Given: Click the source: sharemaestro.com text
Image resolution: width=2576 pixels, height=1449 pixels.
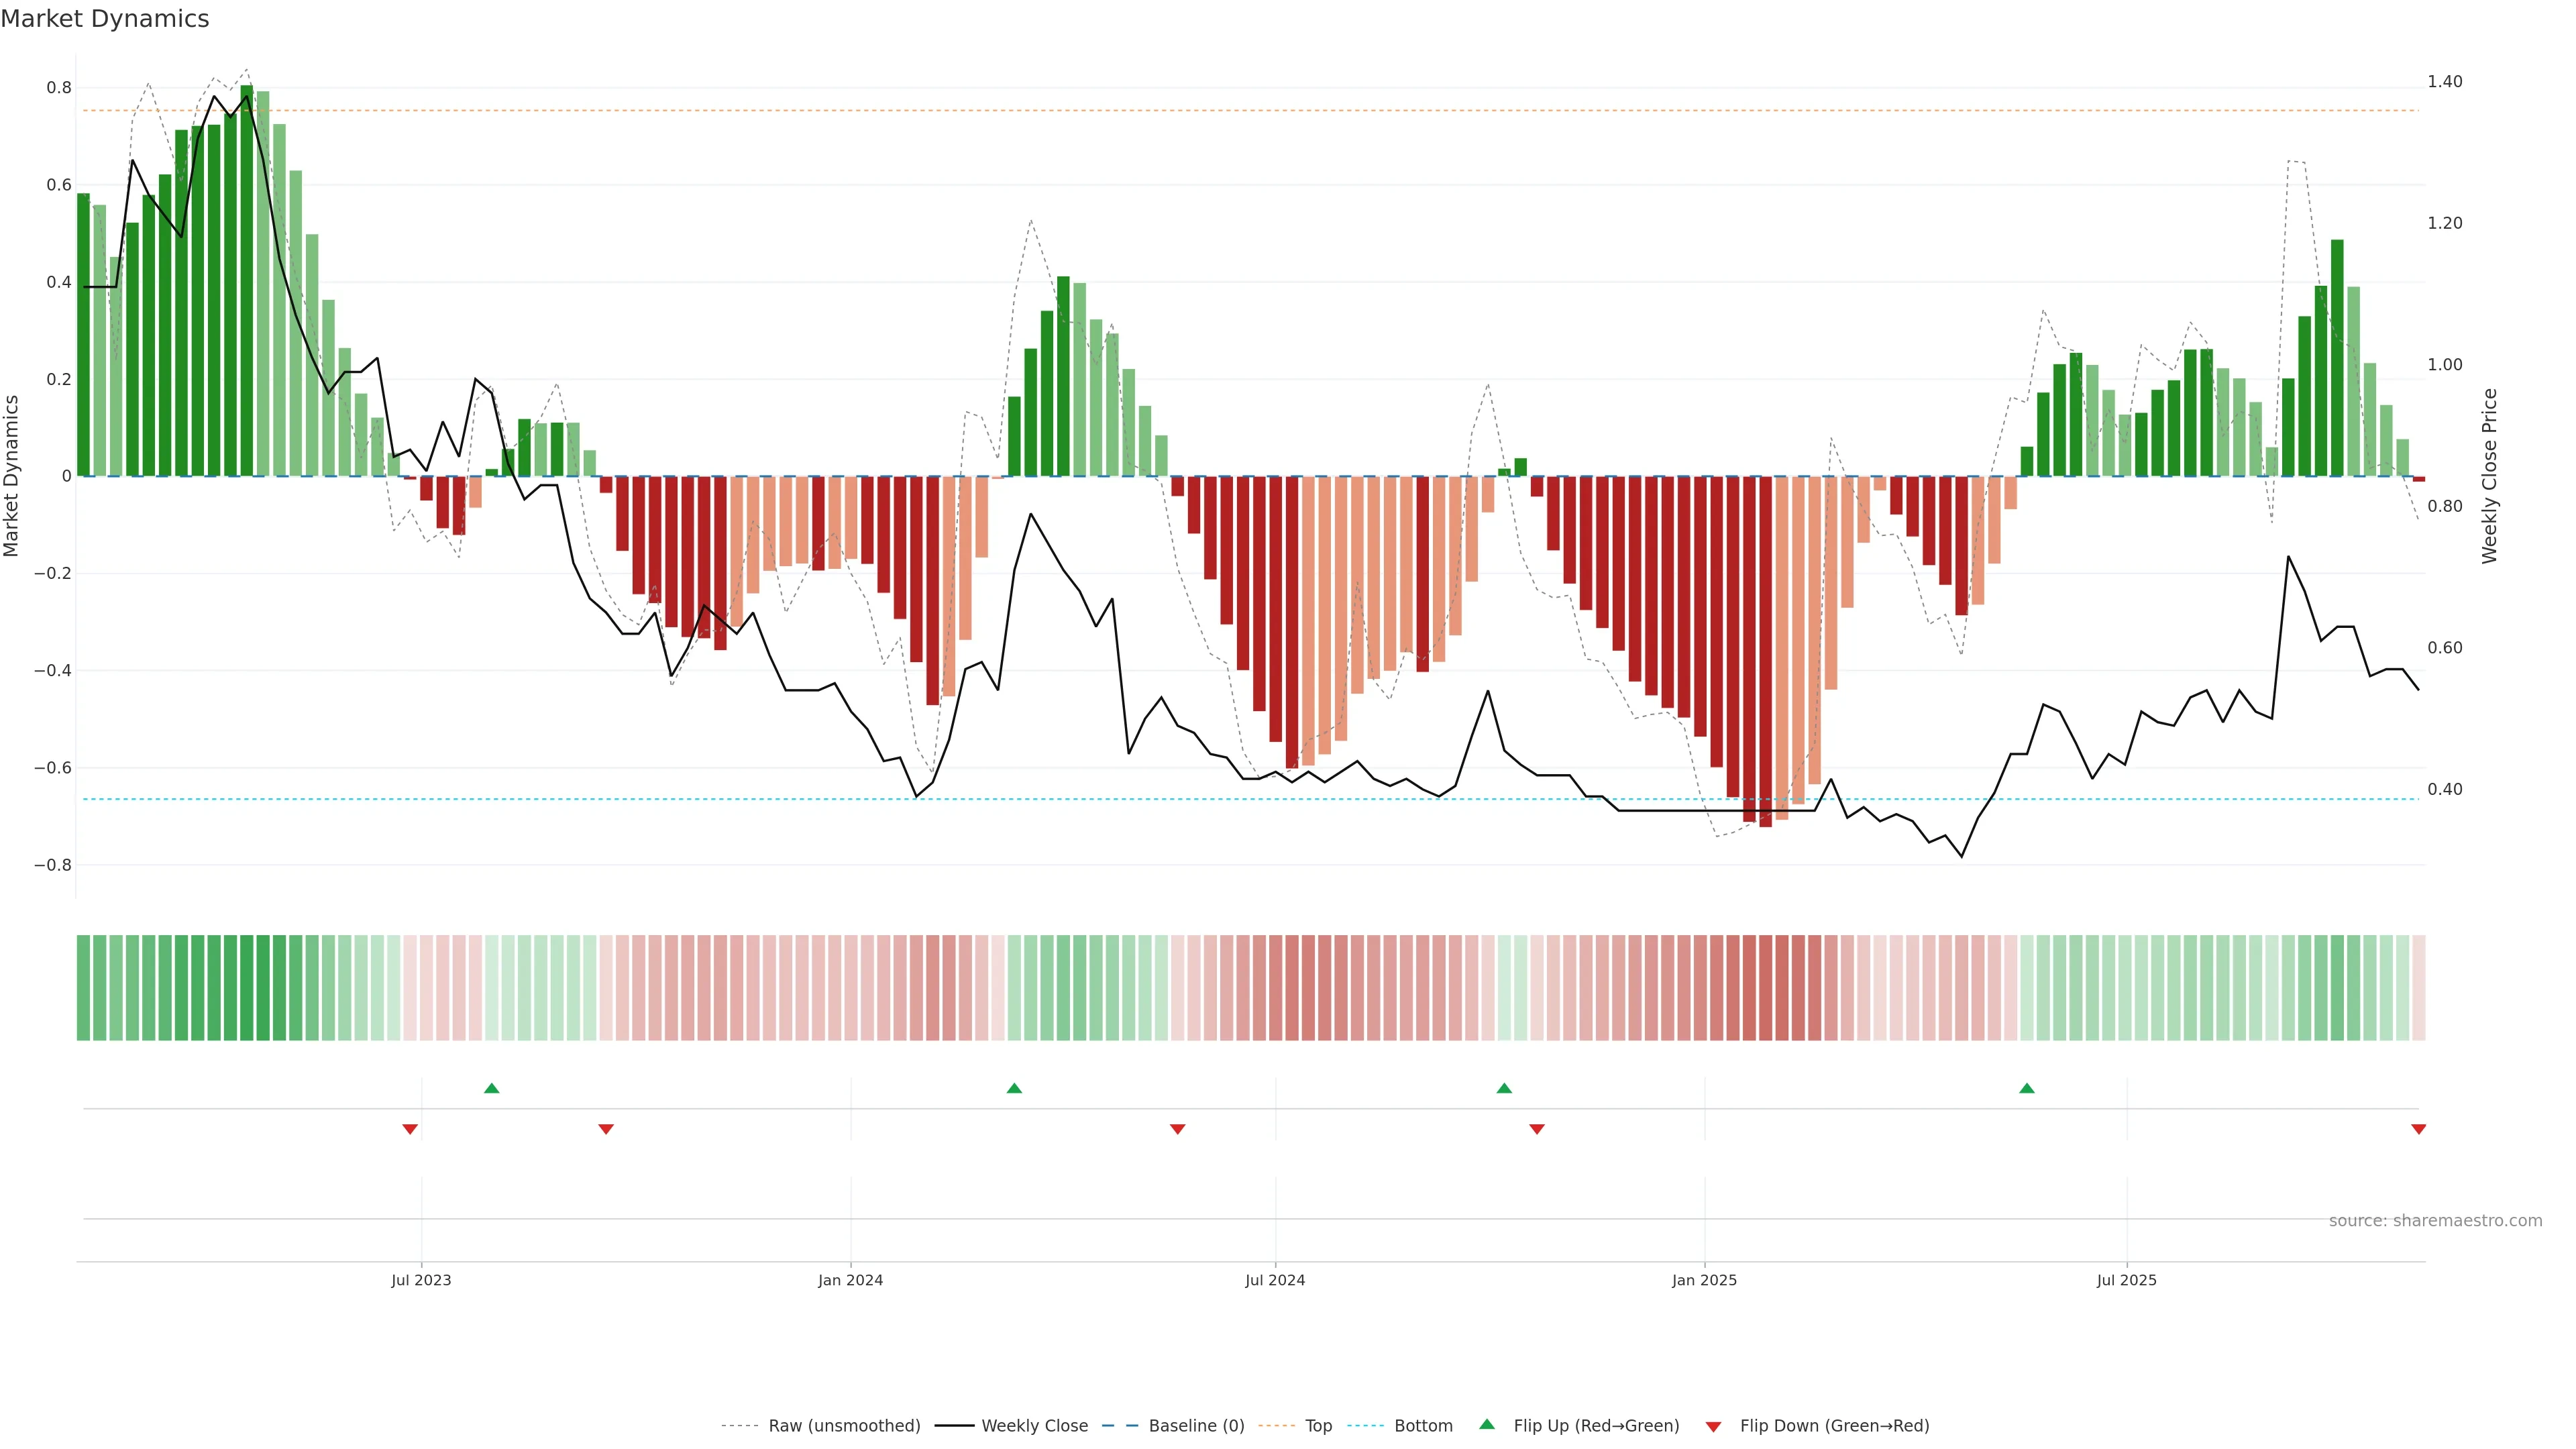Looking at the screenshot, I should tap(2435, 1221).
